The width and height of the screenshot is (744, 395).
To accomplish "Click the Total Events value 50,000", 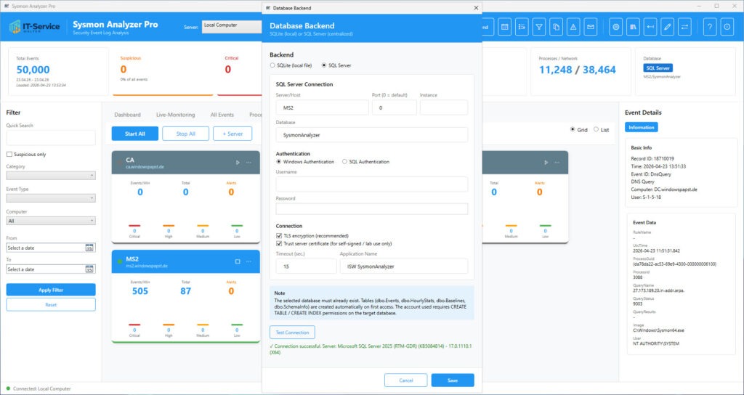I will 33,70.
